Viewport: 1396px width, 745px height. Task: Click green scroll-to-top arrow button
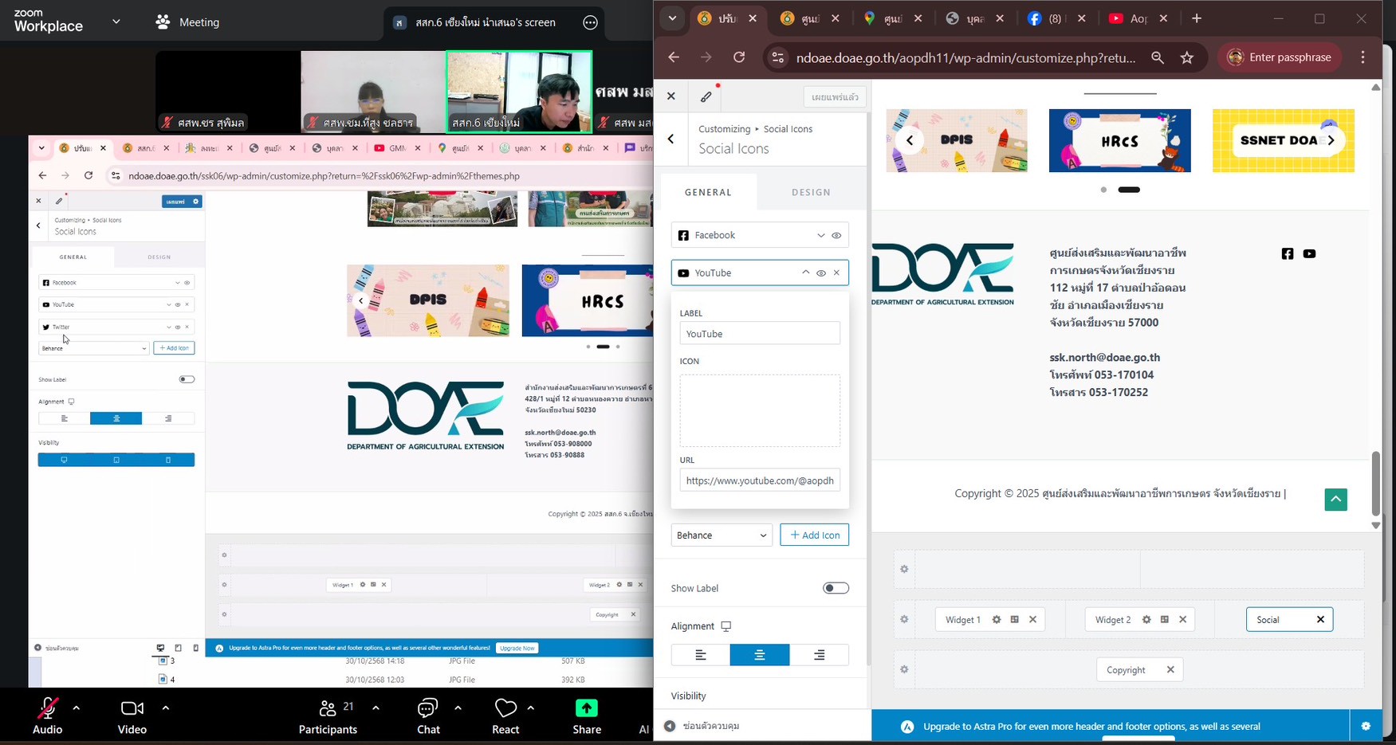1335,500
